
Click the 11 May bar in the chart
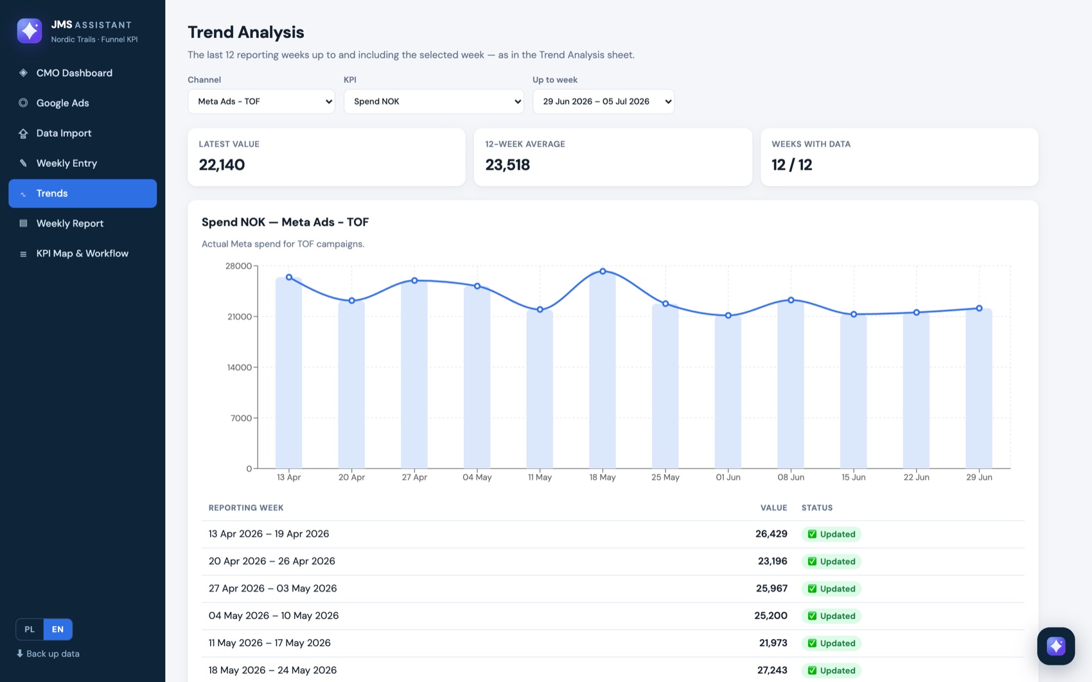[x=540, y=389]
